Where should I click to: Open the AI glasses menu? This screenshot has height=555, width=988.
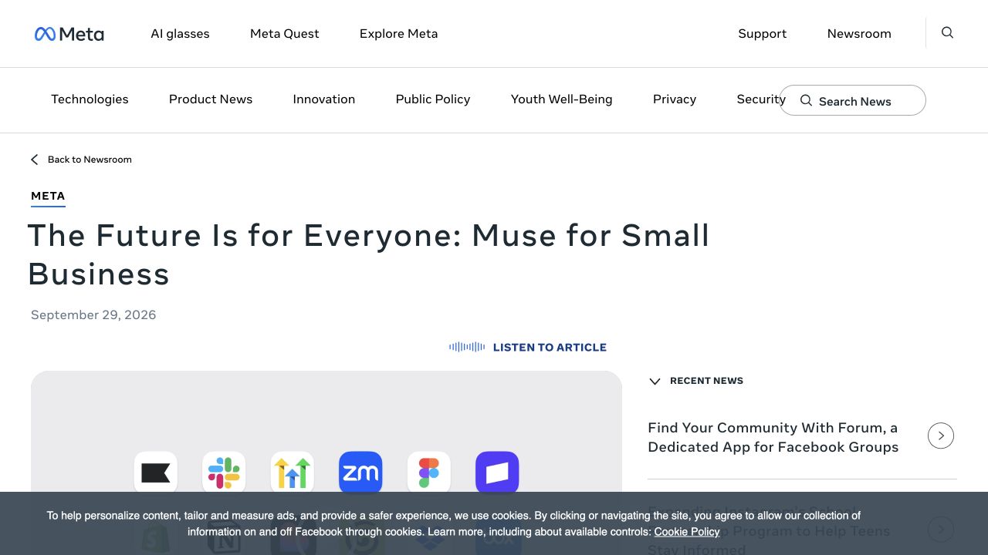pyautogui.click(x=180, y=34)
